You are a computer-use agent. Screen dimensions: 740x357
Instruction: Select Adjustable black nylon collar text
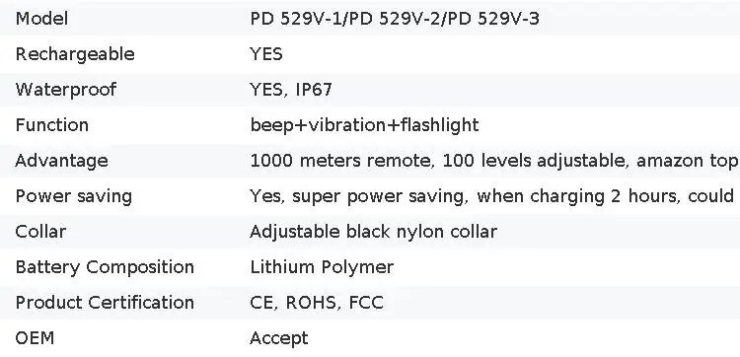pos(373,232)
